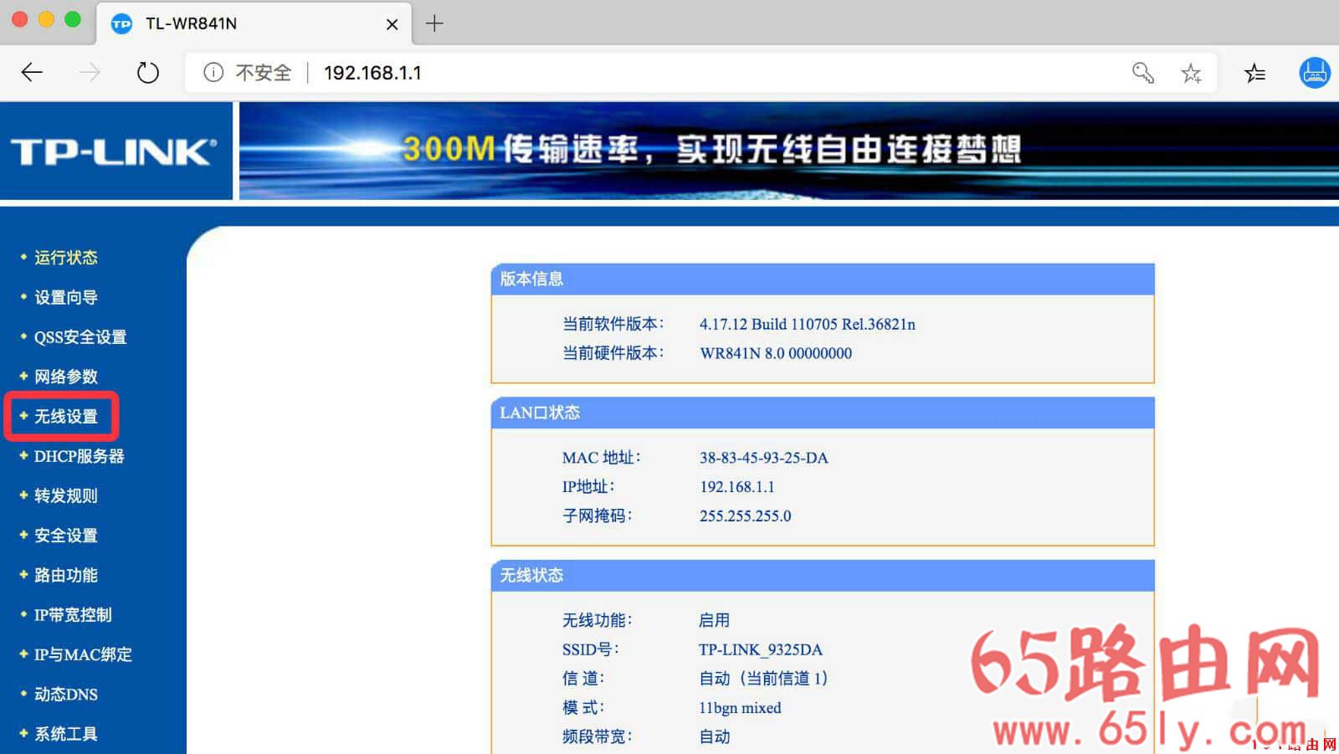Open 动态DNS in the sidebar
The height and width of the screenshot is (754, 1339).
pos(66,695)
